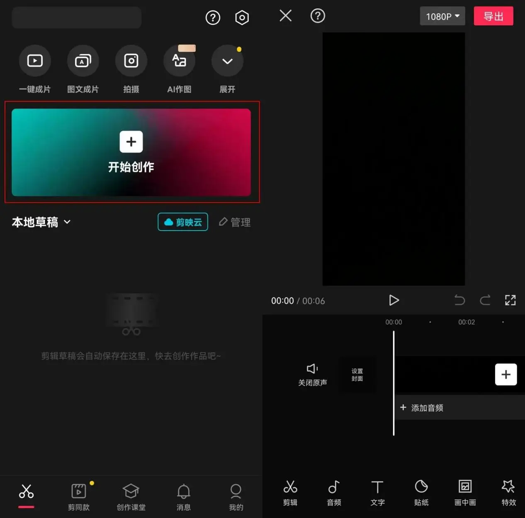Switch to the 剪同款 templates tab
525x518 pixels.
coord(79,496)
